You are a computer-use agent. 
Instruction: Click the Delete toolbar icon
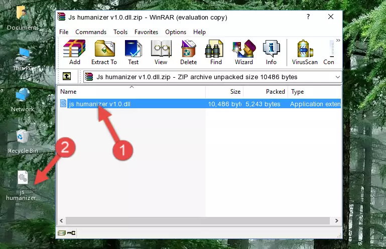[189, 52]
